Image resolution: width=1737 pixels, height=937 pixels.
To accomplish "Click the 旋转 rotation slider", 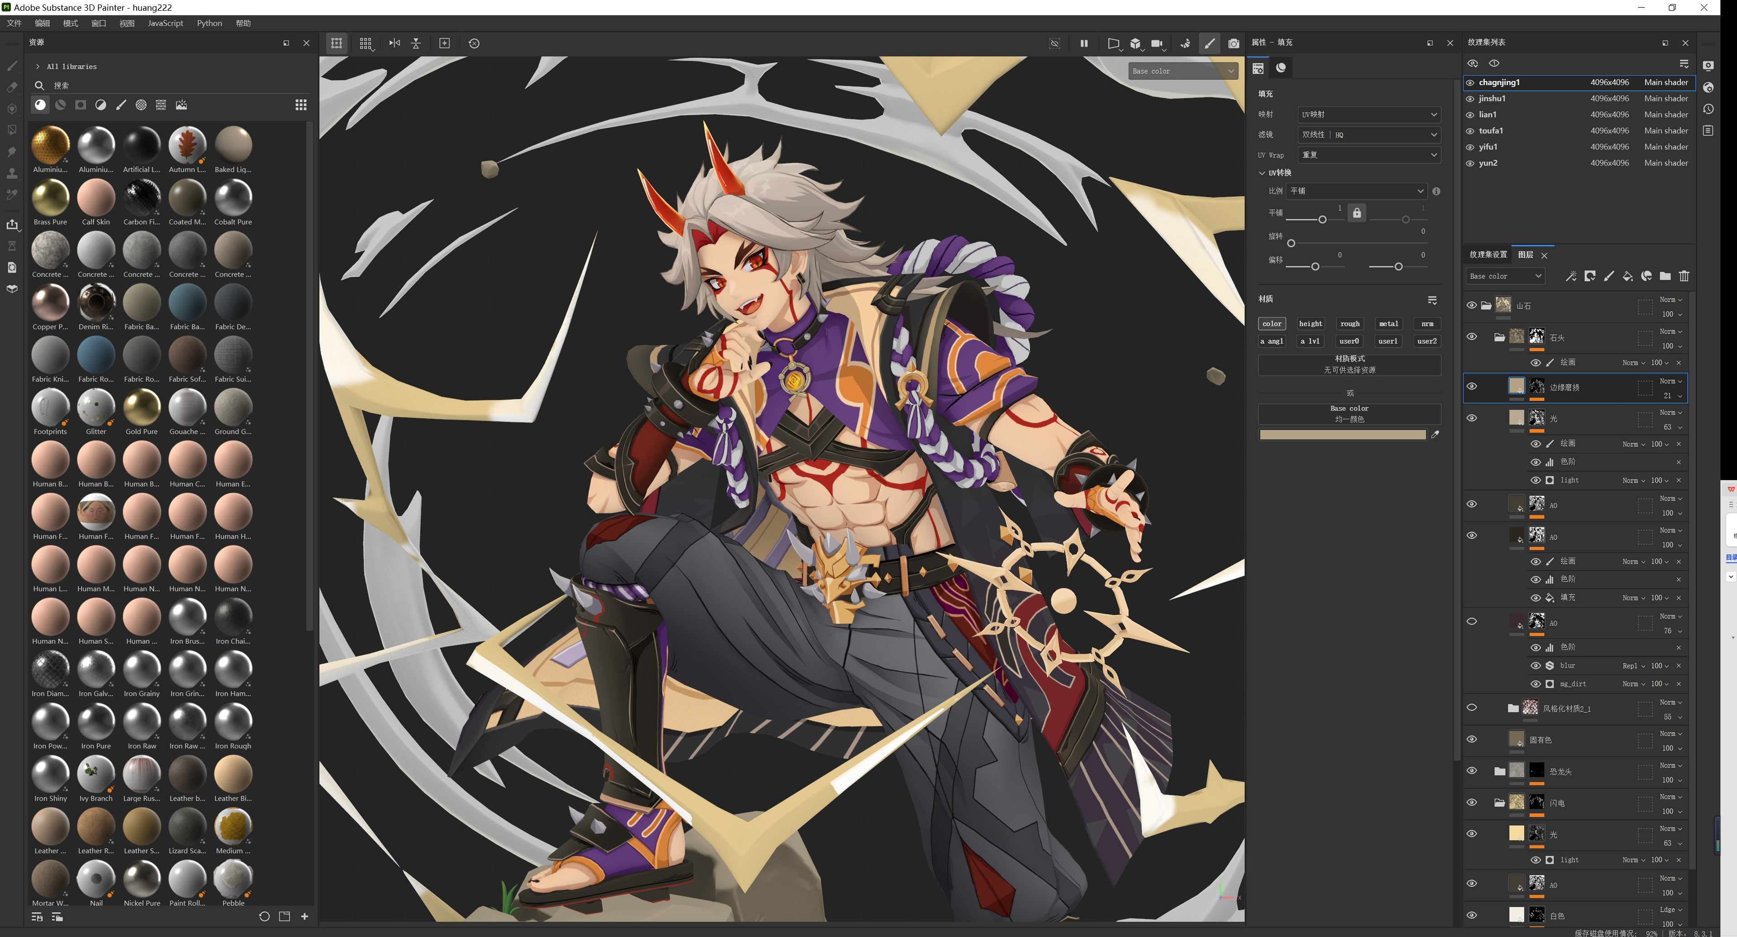I will (x=1357, y=243).
